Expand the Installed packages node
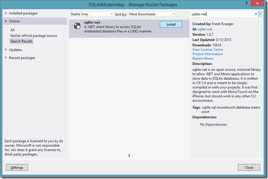The height and width of the screenshot is (179, 268). click(x=6, y=13)
